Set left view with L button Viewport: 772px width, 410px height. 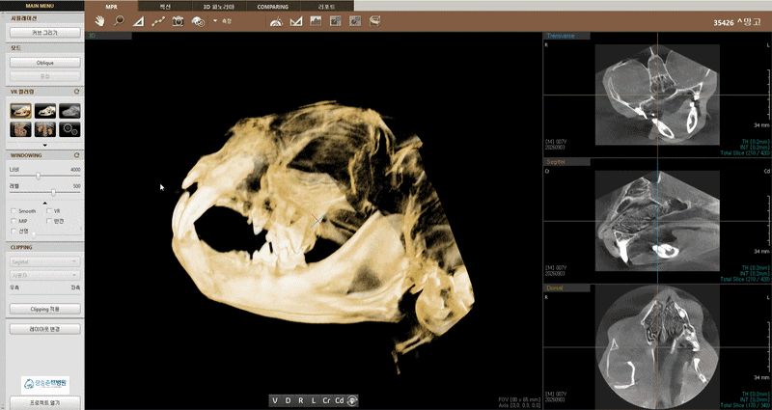point(313,400)
